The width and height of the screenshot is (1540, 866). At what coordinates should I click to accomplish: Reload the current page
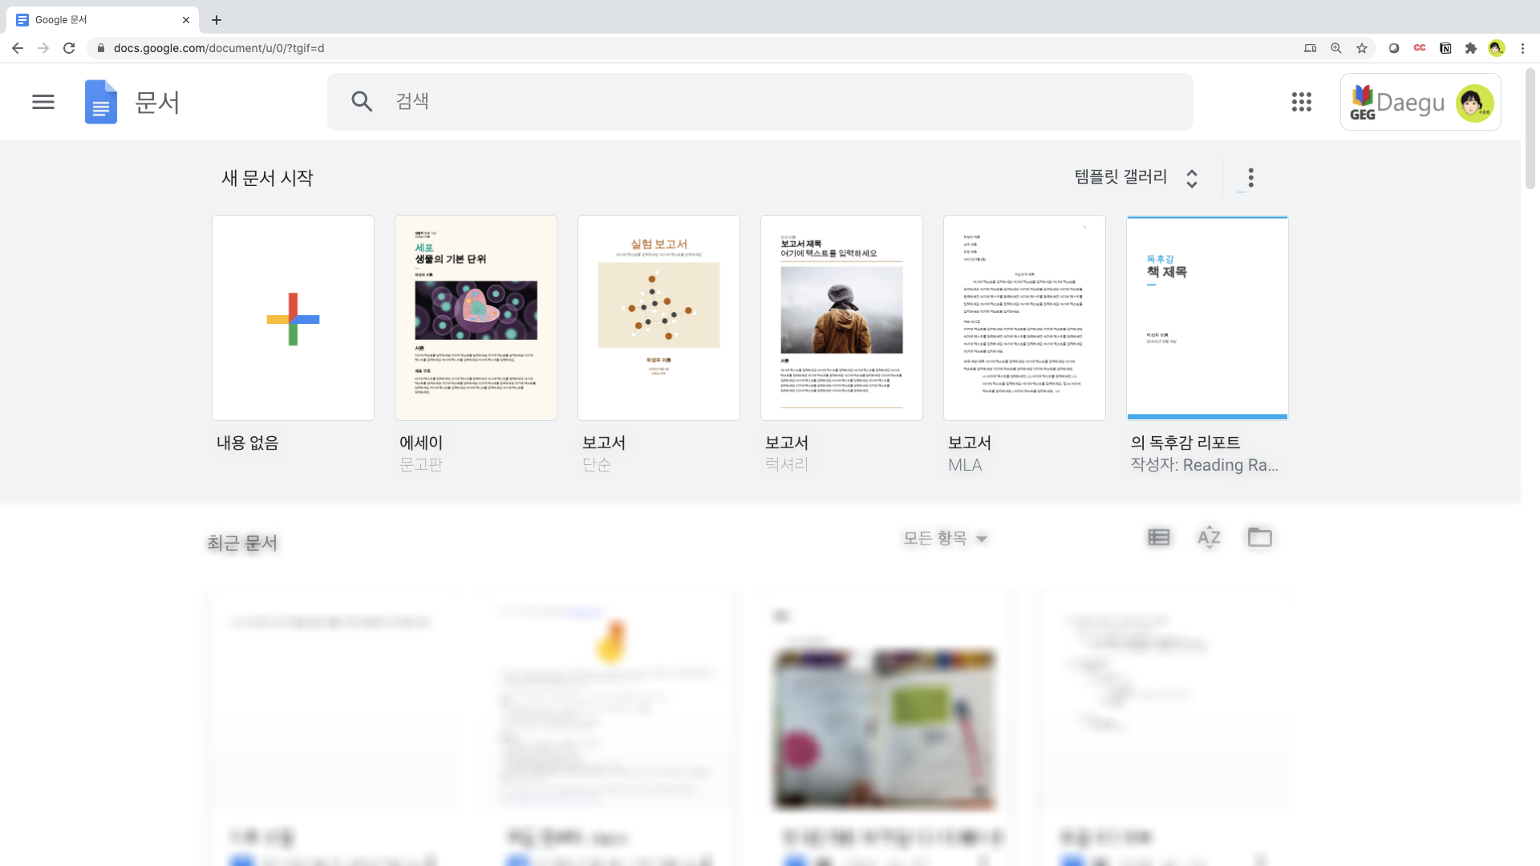[69, 48]
